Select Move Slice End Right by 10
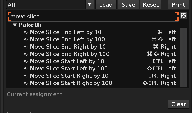The height and width of the screenshot is (113, 192). [x=68, y=47]
